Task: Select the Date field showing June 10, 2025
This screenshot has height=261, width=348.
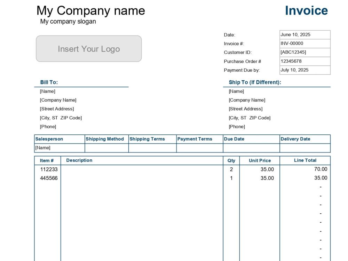Action: point(305,34)
